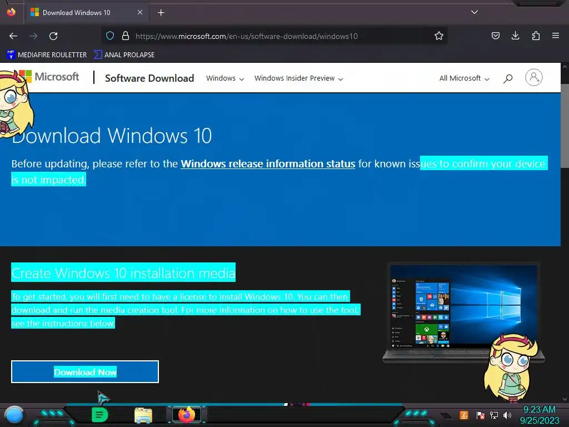The width and height of the screenshot is (569, 427).
Task: Sign in with the account icon
Action: [x=534, y=77]
